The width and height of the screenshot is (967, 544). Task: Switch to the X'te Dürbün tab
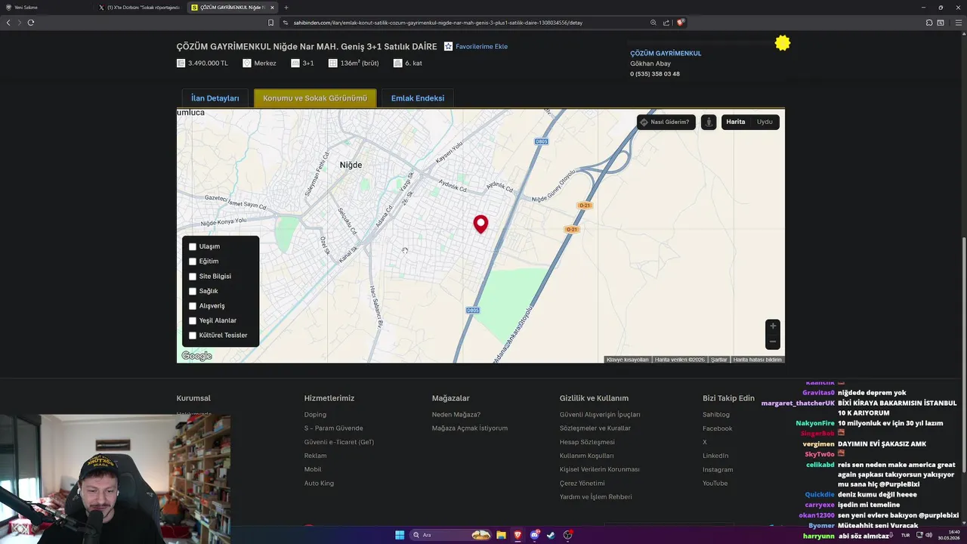[140, 8]
